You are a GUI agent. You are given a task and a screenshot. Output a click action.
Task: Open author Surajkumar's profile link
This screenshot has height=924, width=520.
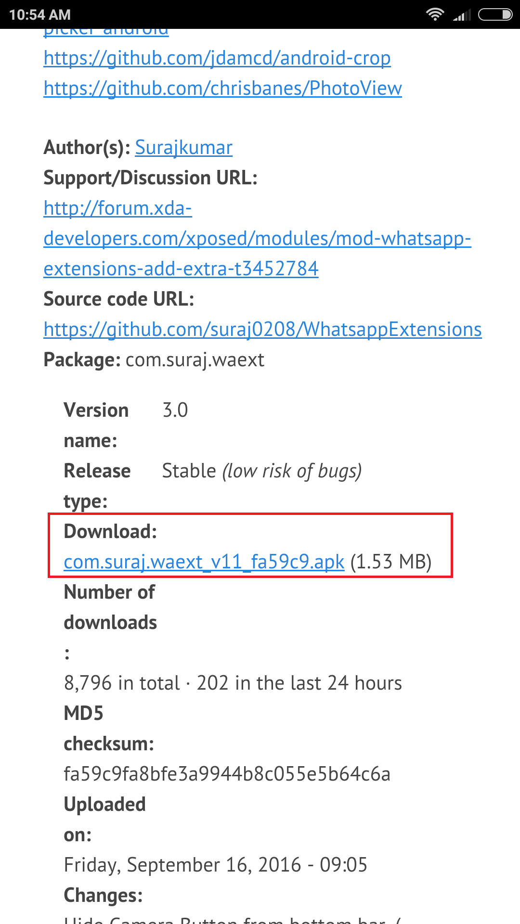click(183, 148)
